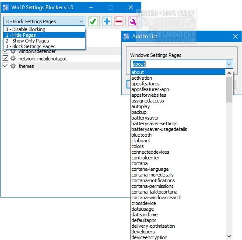Click the Add to List dialog title icon
Viewport: 242px width, 240px height.
tap(126, 36)
